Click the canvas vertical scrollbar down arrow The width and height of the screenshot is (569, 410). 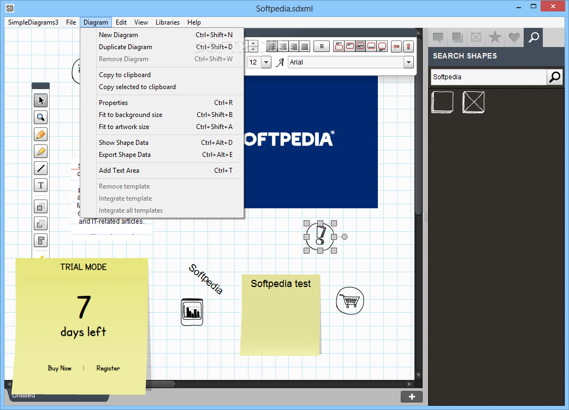point(418,375)
